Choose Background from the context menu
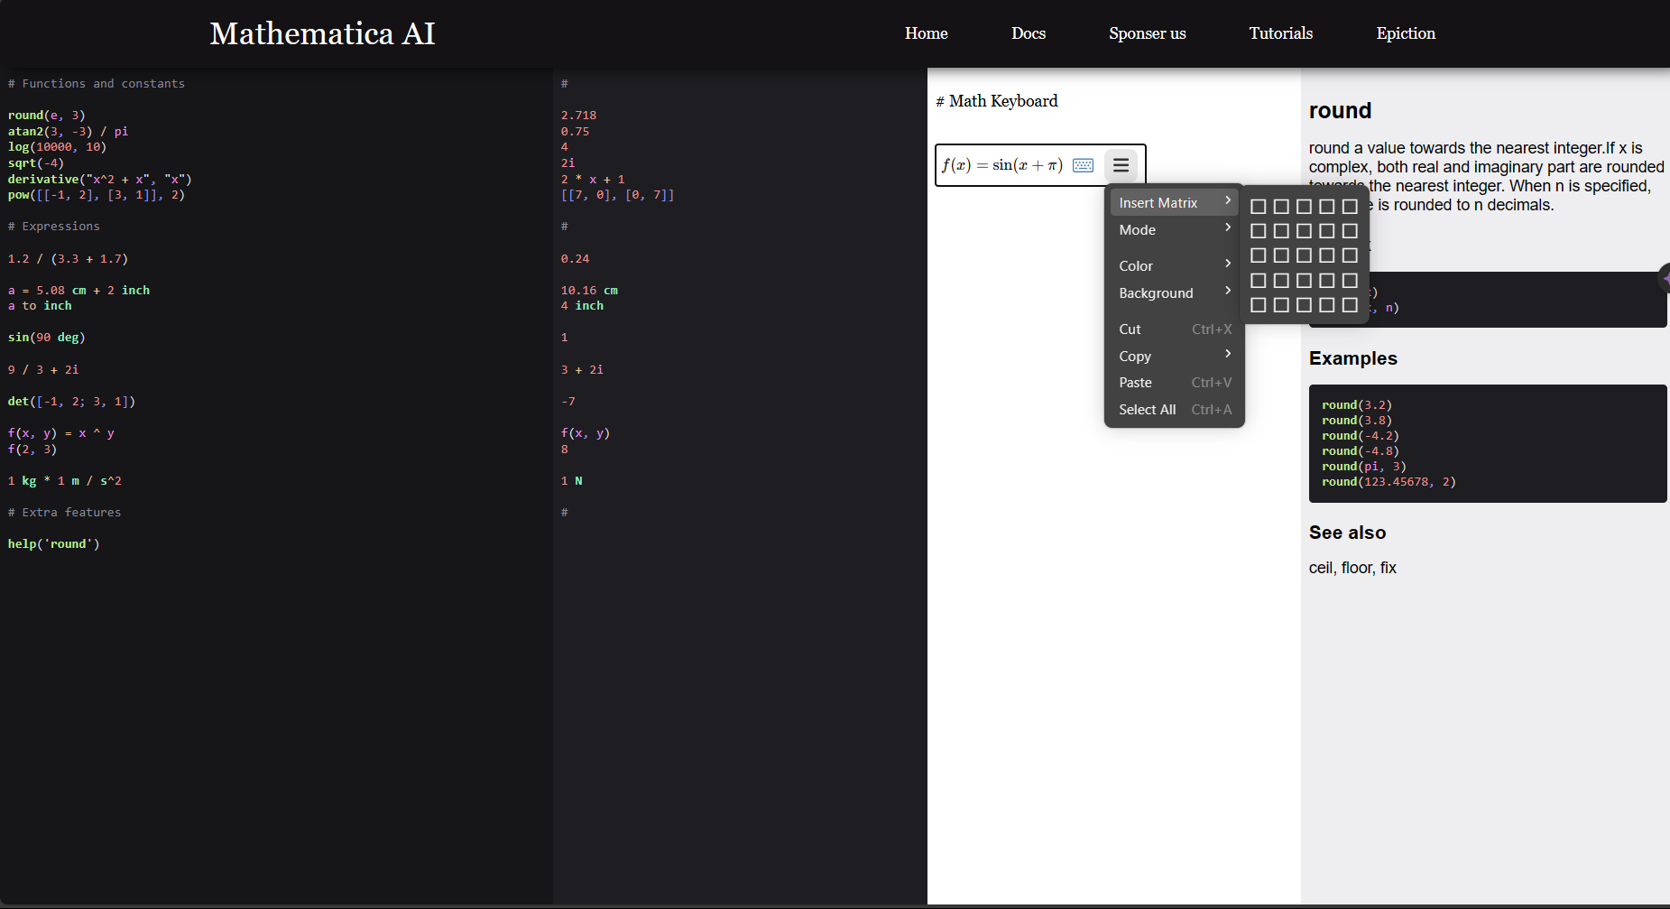 tap(1174, 292)
